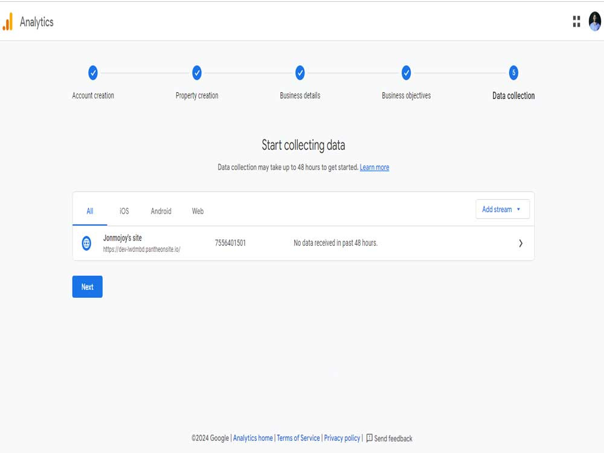
Task: Switch to the iOS tab
Action: 124,211
